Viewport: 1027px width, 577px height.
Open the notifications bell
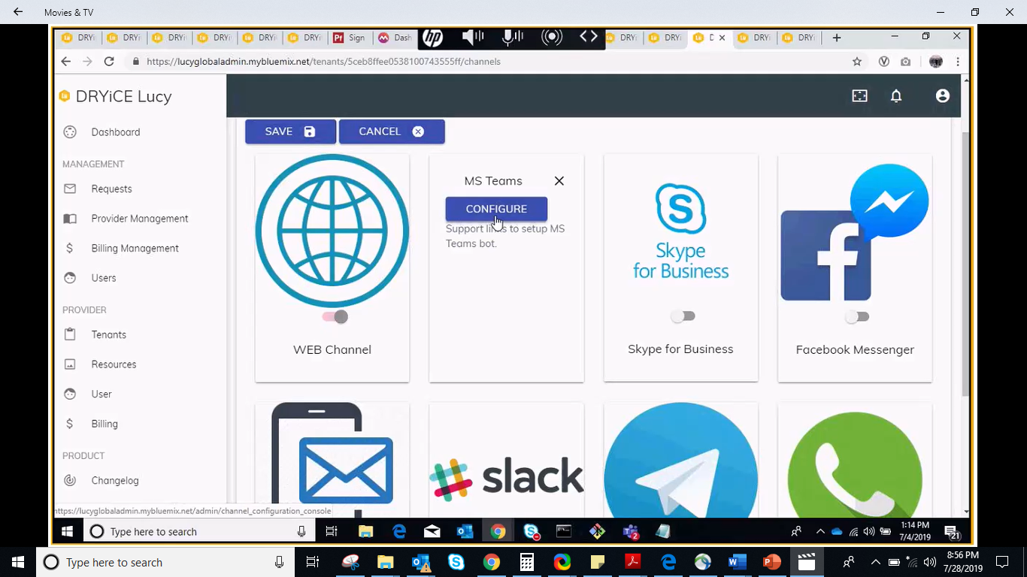pos(896,96)
